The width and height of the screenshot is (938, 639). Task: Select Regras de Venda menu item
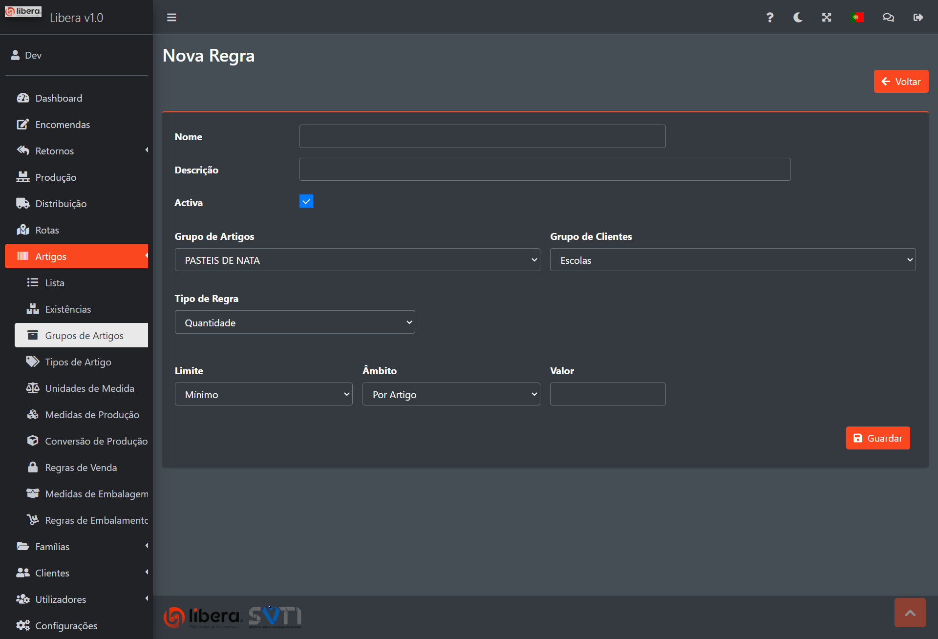pyautogui.click(x=81, y=468)
